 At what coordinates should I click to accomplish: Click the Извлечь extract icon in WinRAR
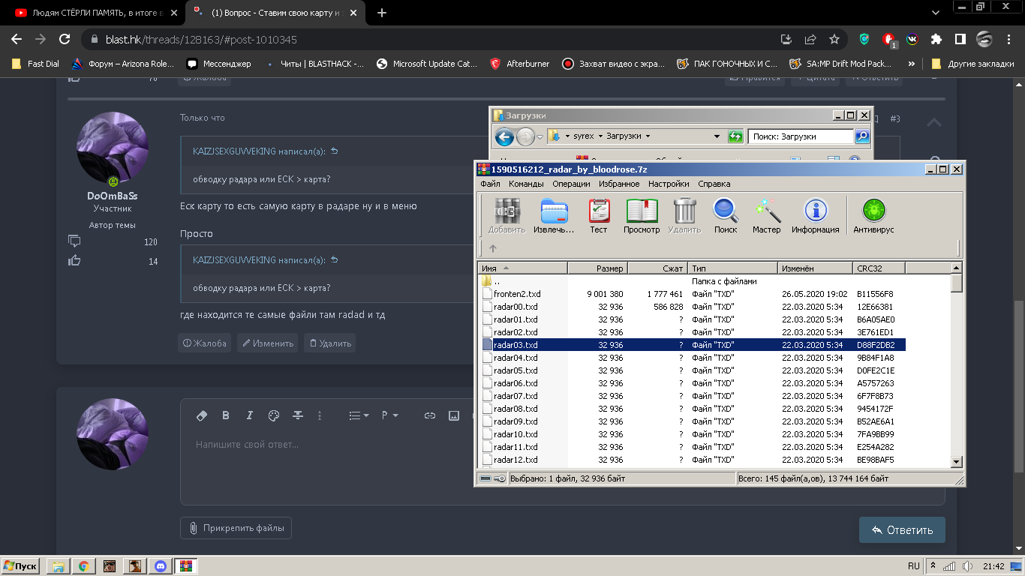[554, 215]
